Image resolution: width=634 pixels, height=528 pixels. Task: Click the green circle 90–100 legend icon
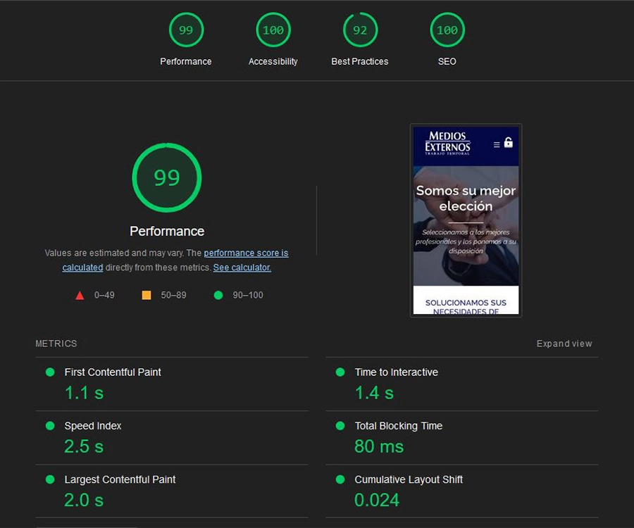click(x=218, y=295)
